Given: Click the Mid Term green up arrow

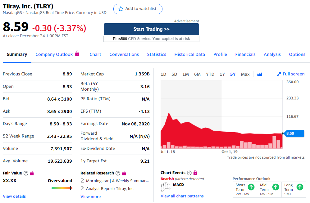Looking at the screenshot, I should [276, 187].
